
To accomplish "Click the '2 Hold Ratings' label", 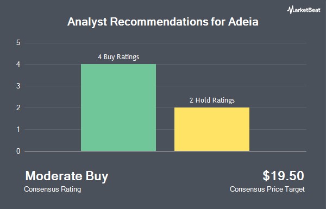I will (212, 100).
